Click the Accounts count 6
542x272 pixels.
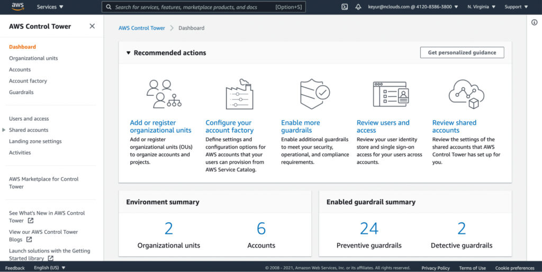point(261,229)
